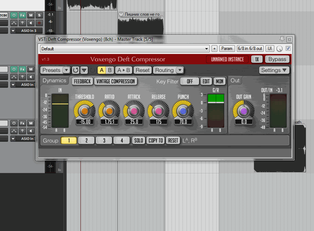Image resolution: width=314 pixels, height=231 pixels.
Task: Click the 1X oversampling button
Action: [x=257, y=59]
